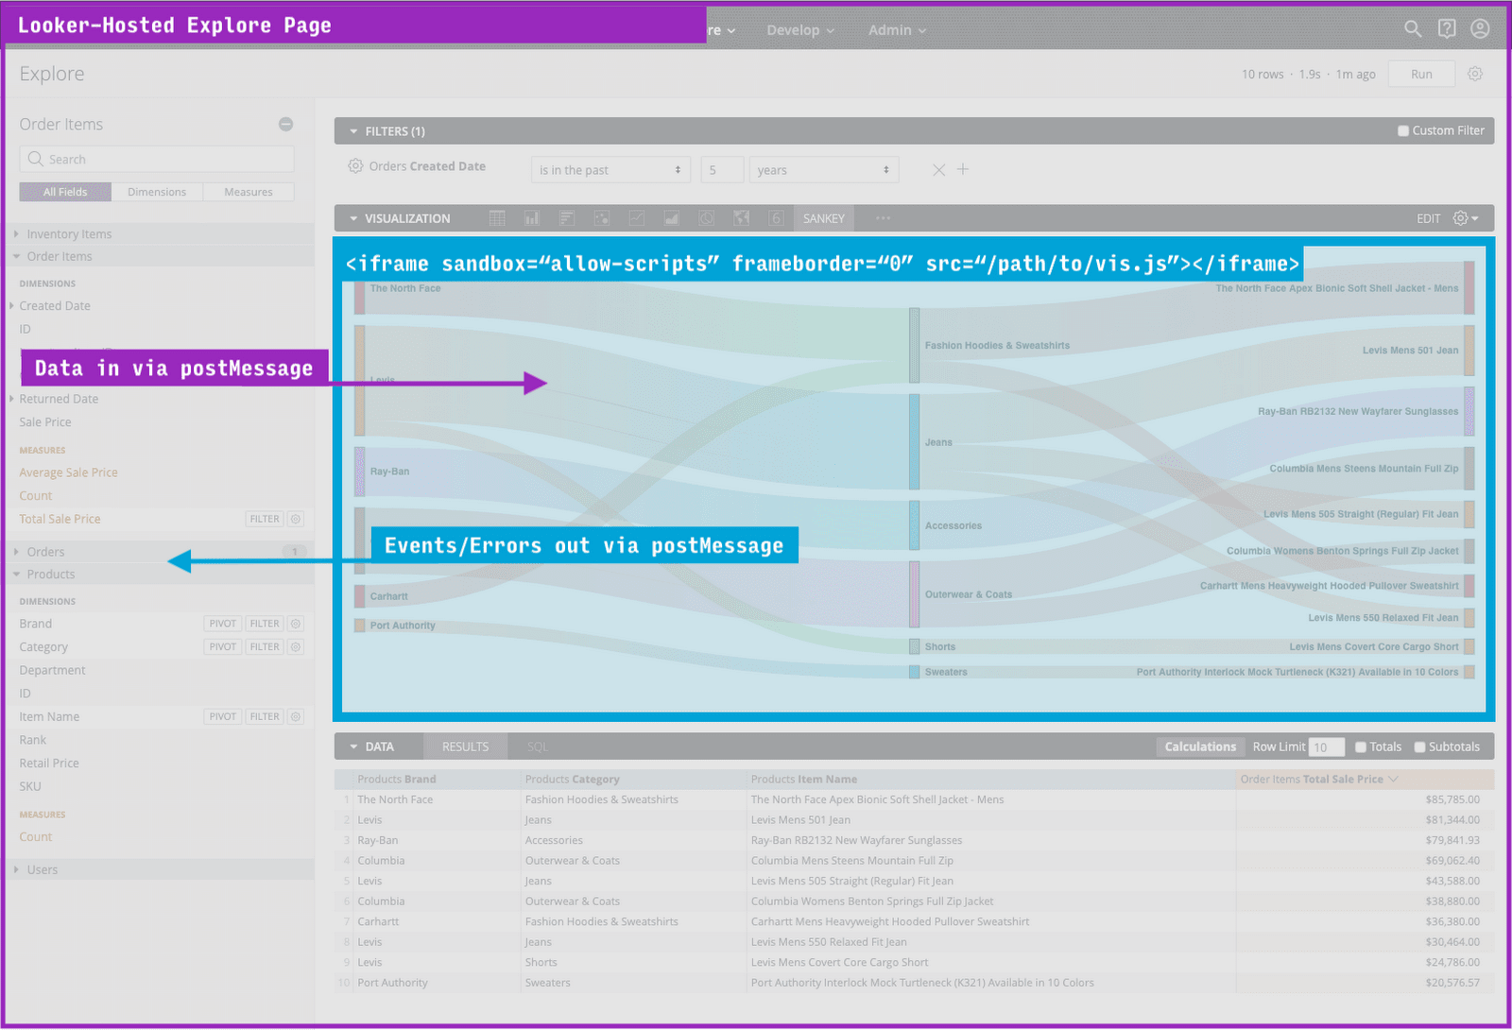Image resolution: width=1512 pixels, height=1030 pixels.
Task: Open the Admin menu
Action: [x=897, y=30]
